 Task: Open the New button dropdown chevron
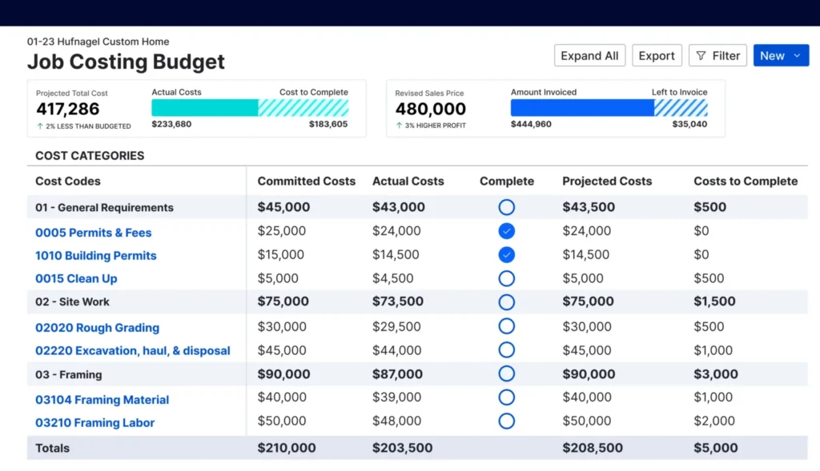tap(797, 56)
